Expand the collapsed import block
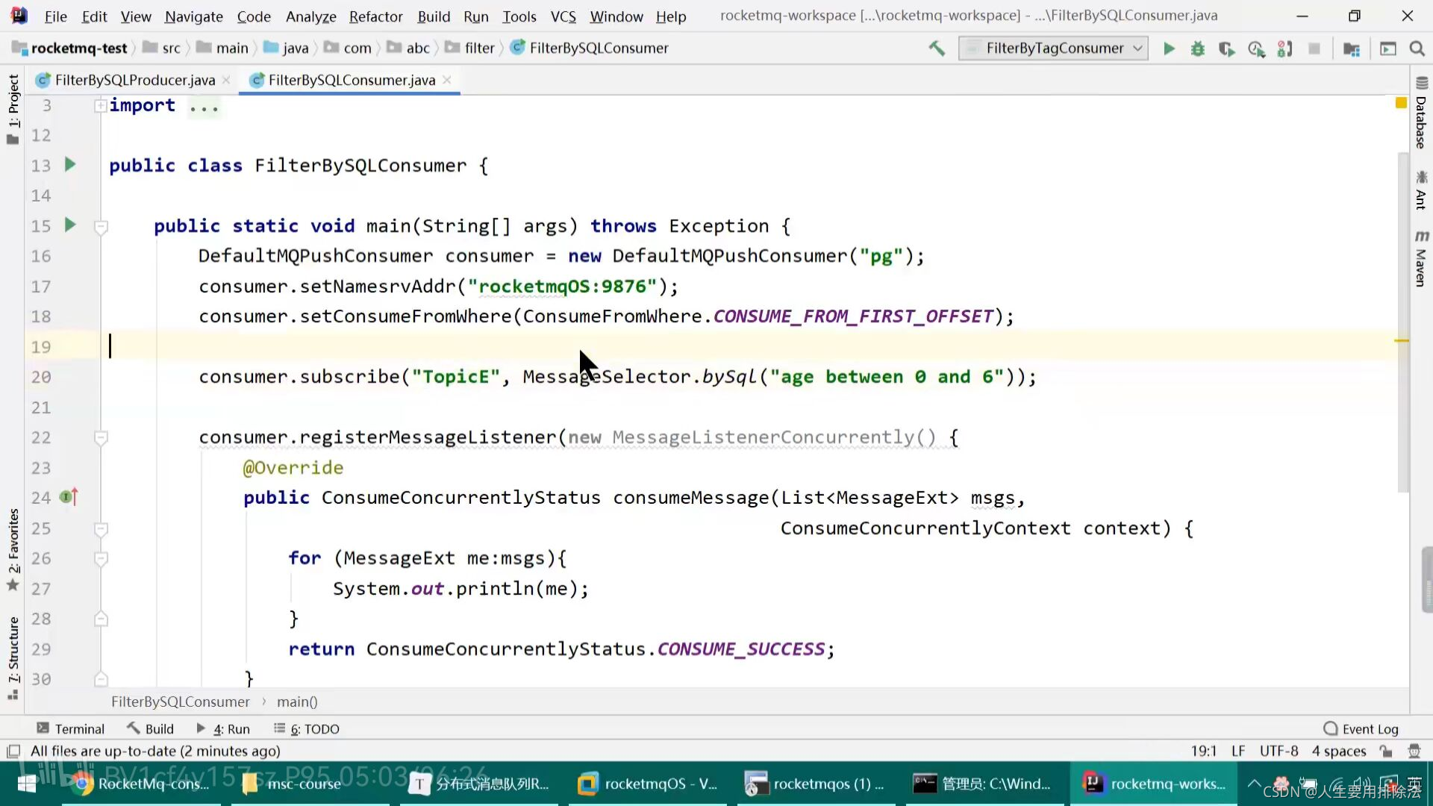This screenshot has width=1433, height=806. click(x=101, y=106)
